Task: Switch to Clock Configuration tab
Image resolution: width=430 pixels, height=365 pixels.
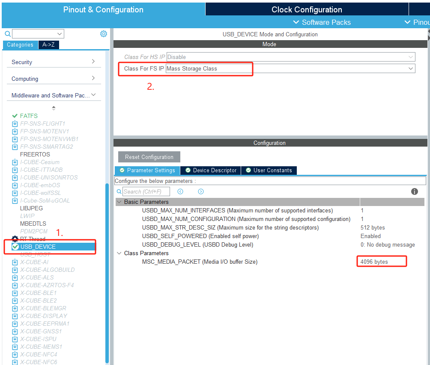Action: [x=307, y=9]
